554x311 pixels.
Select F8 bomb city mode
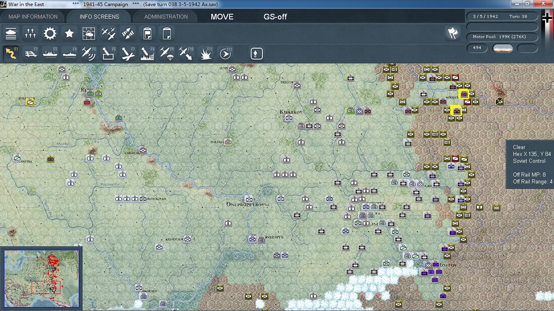click(147, 53)
